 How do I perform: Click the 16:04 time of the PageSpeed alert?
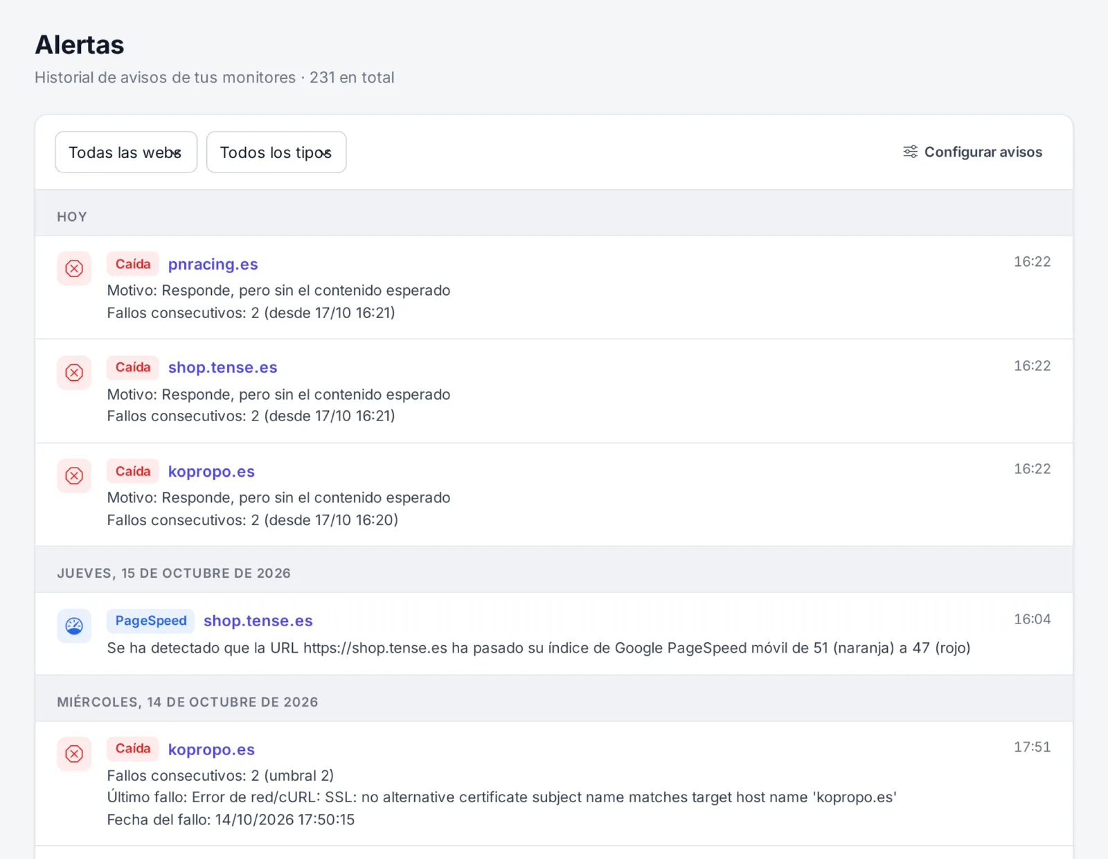click(x=1032, y=619)
